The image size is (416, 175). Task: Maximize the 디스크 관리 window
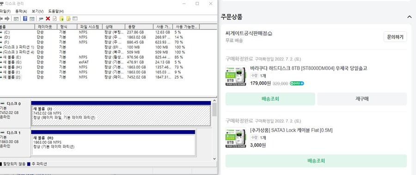[x=197, y=4]
